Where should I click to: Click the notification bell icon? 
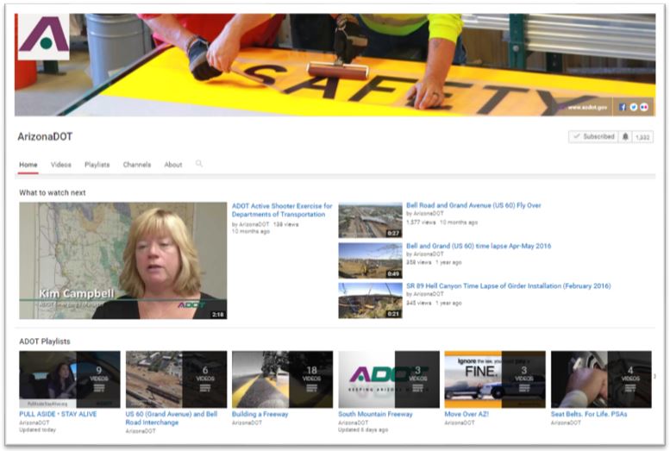pyautogui.click(x=625, y=137)
